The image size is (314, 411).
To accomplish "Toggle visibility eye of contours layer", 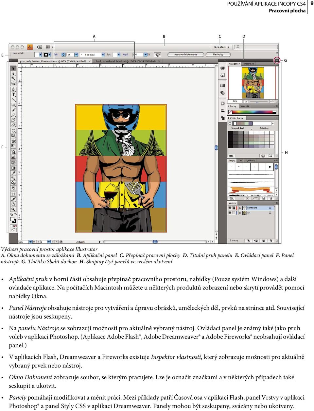I will tap(230, 208).
